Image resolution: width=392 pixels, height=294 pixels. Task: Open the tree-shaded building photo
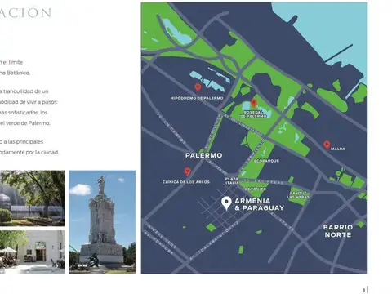pyautogui.click(x=33, y=198)
